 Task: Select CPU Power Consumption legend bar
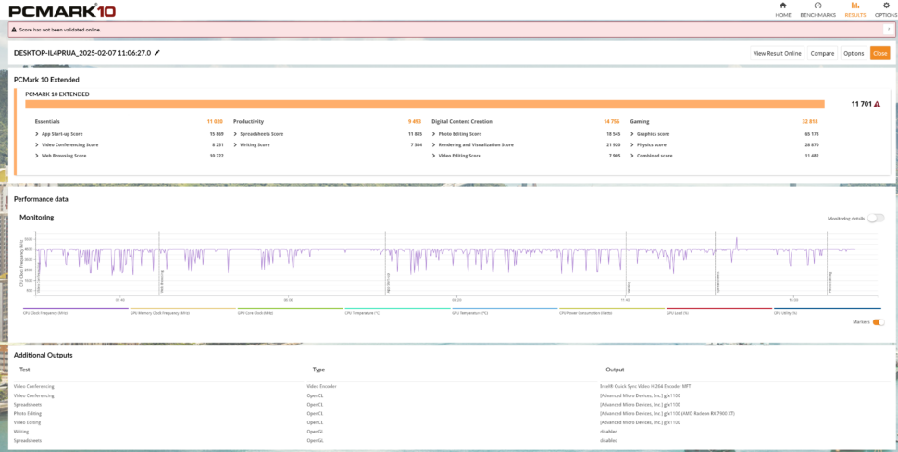tap(612, 308)
